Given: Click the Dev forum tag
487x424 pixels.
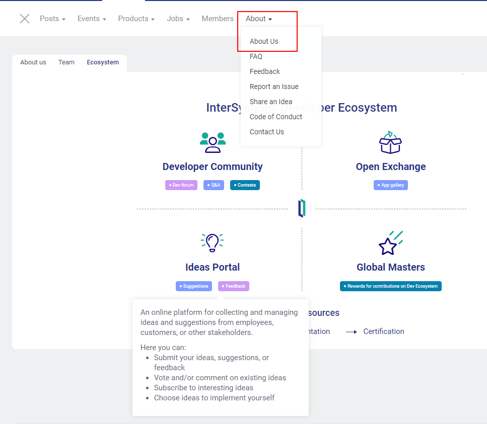Looking at the screenshot, I should (181, 185).
